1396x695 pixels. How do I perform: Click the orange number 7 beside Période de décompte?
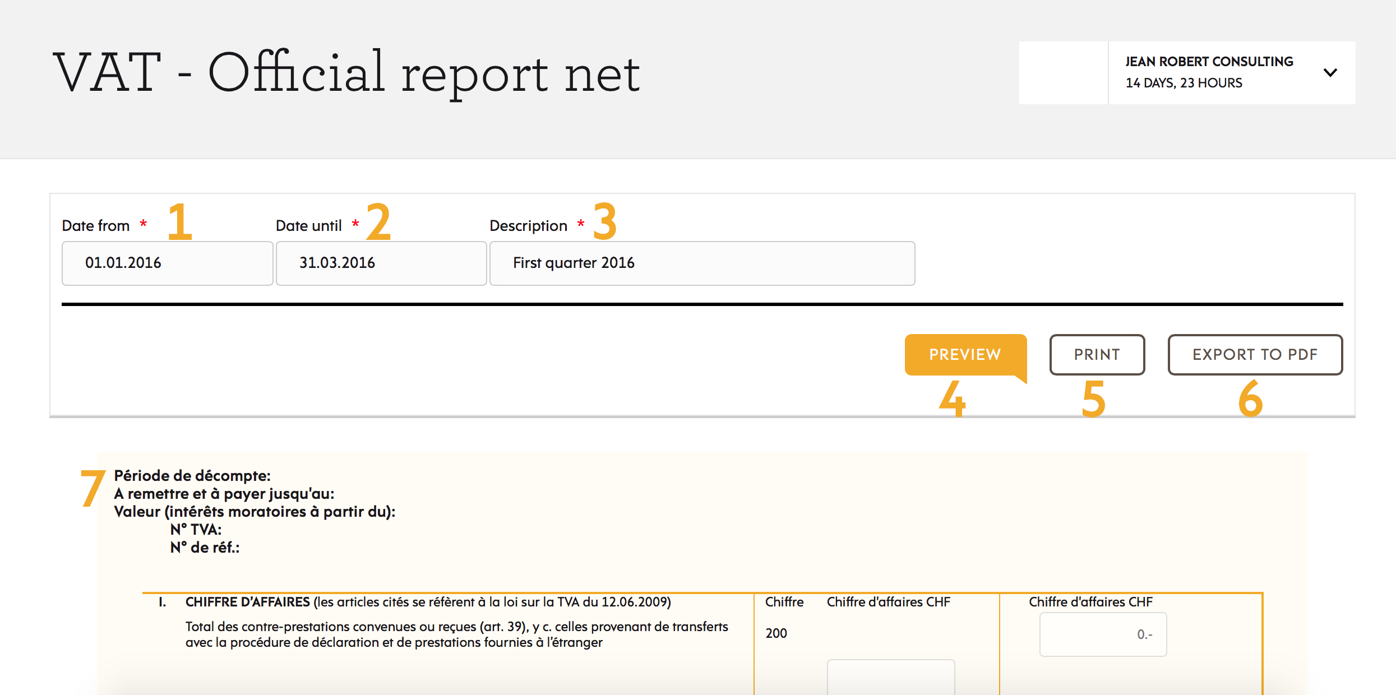coord(92,488)
